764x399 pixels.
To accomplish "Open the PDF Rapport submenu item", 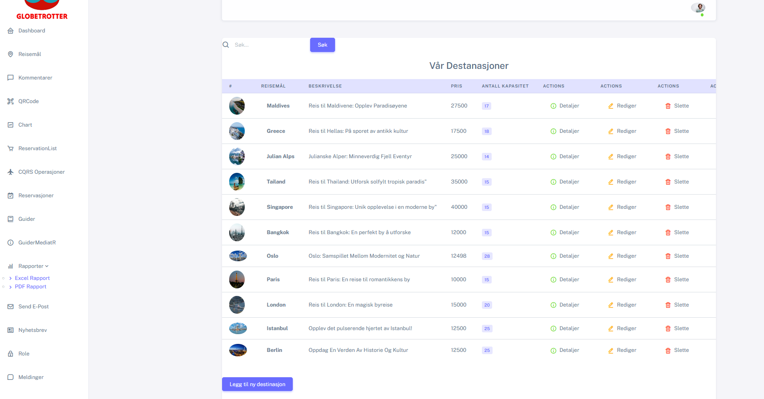I will tap(30, 287).
